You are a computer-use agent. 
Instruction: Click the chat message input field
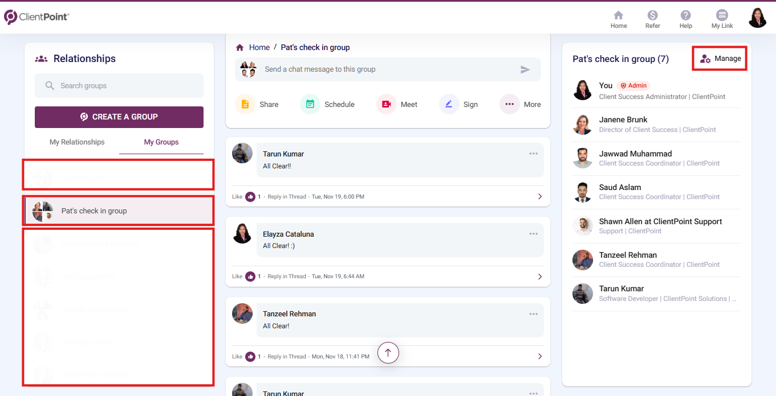pyautogui.click(x=388, y=69)
